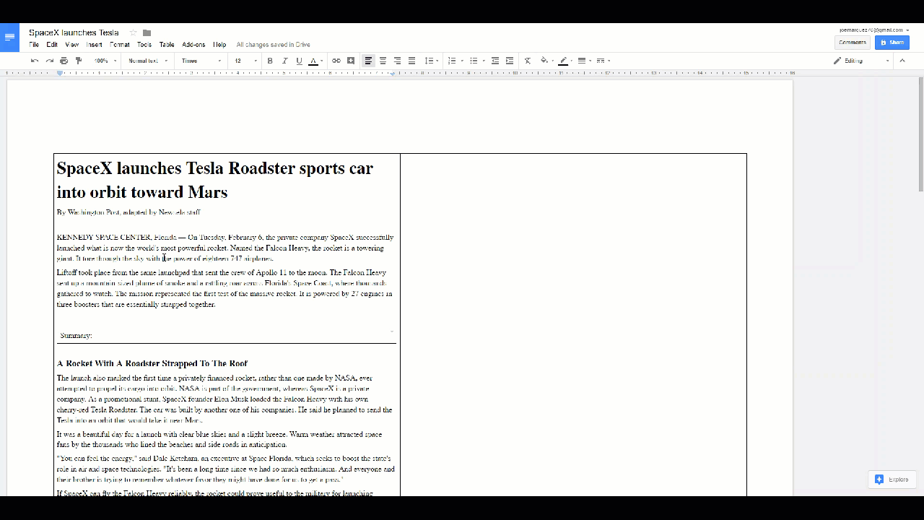Screen dimensions: 924x520
Task: Open the border width options
Action: pyautogui.click(x=584, y=61)
